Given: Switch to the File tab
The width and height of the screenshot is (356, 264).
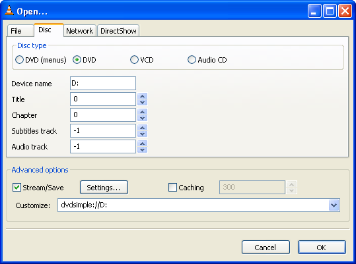Looking at the screenshot, I should coord(20,31).
